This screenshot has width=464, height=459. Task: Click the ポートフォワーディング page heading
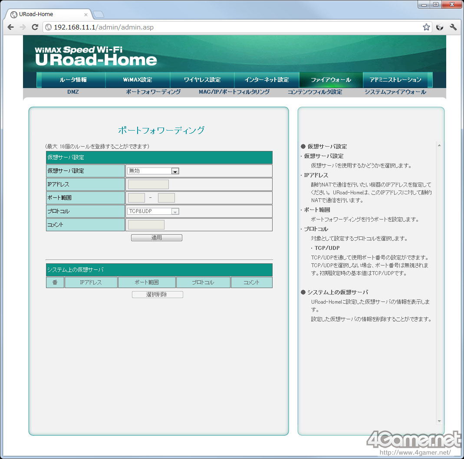(161, 130)
